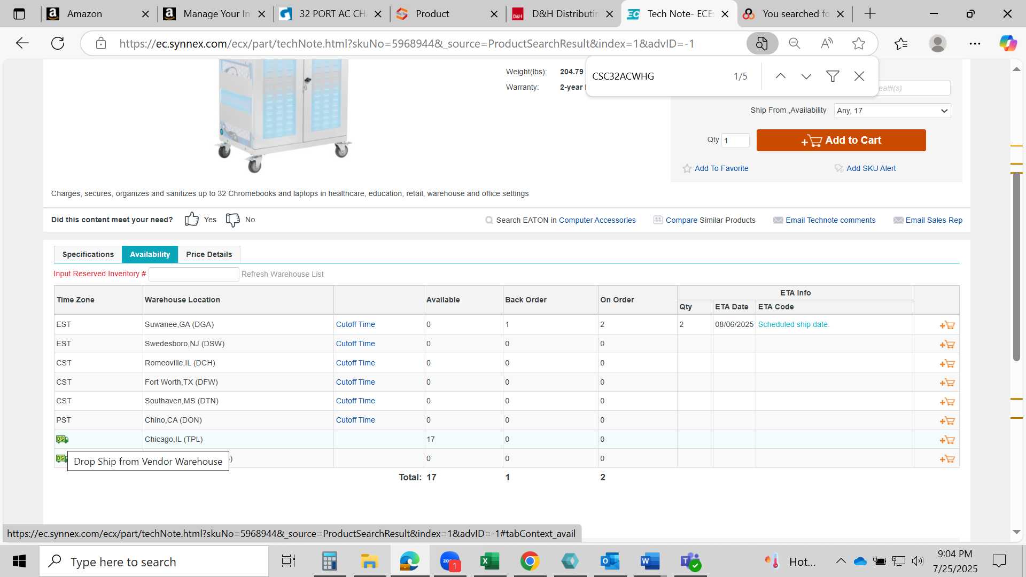
Task: Add Romeoville IL row to cart
Action: (x=947, y=363)
